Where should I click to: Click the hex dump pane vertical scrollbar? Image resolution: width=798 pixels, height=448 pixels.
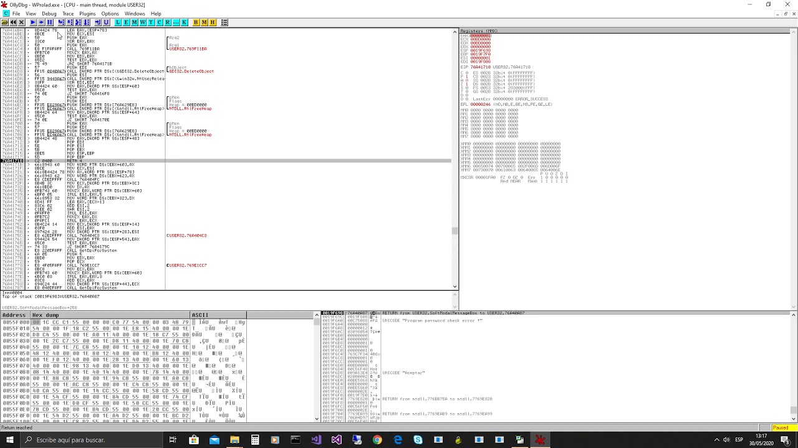(315, 367)
